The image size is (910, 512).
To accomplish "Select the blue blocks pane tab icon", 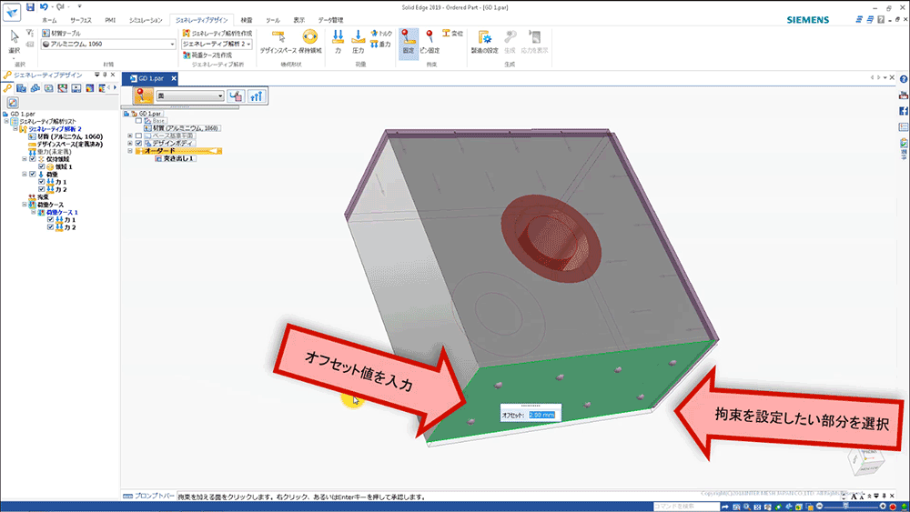I will coord(35,88).
